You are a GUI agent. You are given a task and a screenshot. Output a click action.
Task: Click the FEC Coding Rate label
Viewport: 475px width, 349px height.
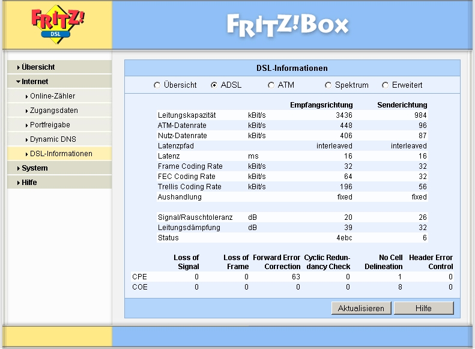(186, 177)
